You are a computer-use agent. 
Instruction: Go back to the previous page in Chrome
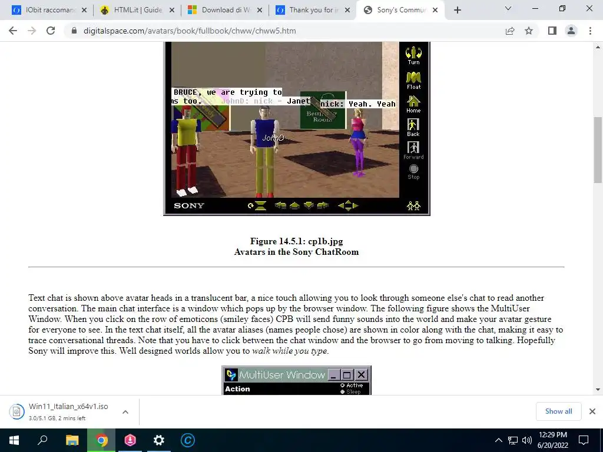[x=13, y=31]
